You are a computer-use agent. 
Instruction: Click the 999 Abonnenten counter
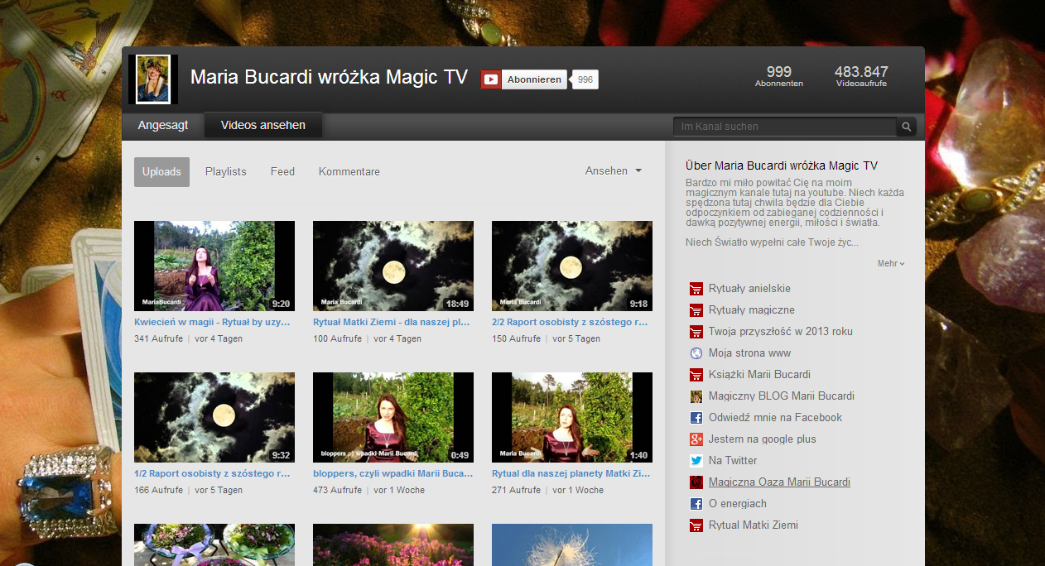(779, 76)
